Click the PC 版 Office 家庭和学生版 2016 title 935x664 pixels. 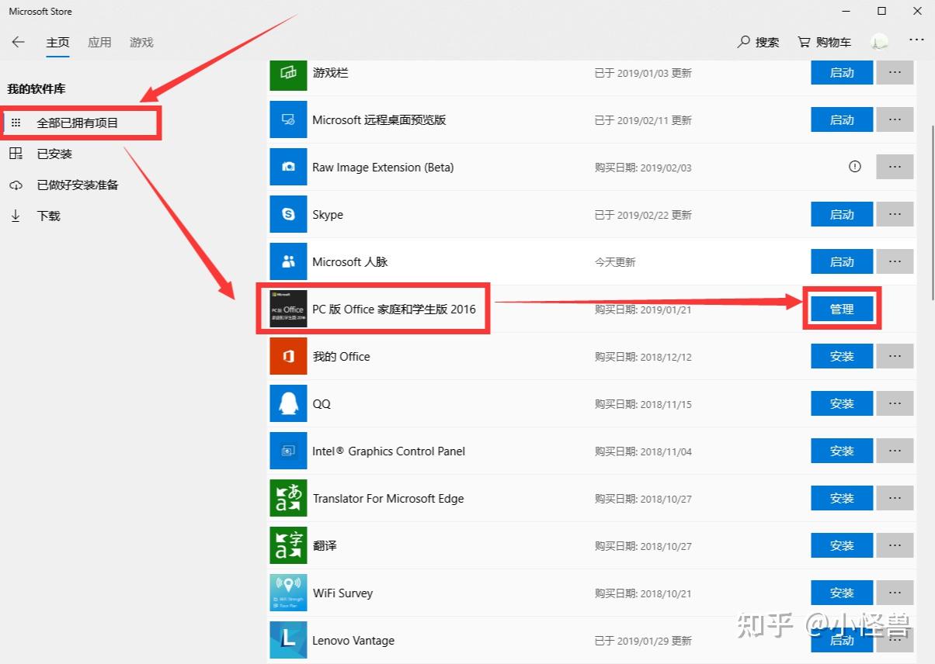coord(394,310)
